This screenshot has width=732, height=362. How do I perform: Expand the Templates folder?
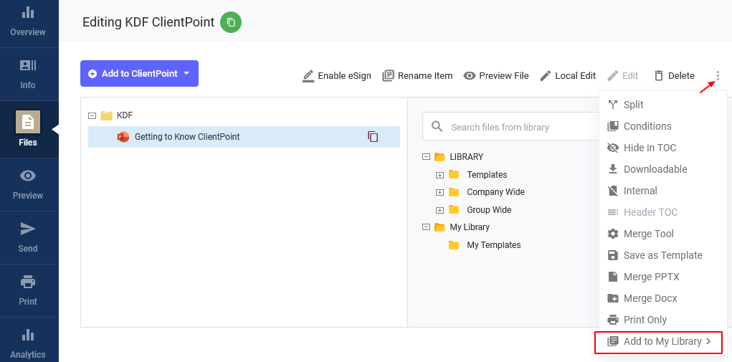[x=439, y=175]
